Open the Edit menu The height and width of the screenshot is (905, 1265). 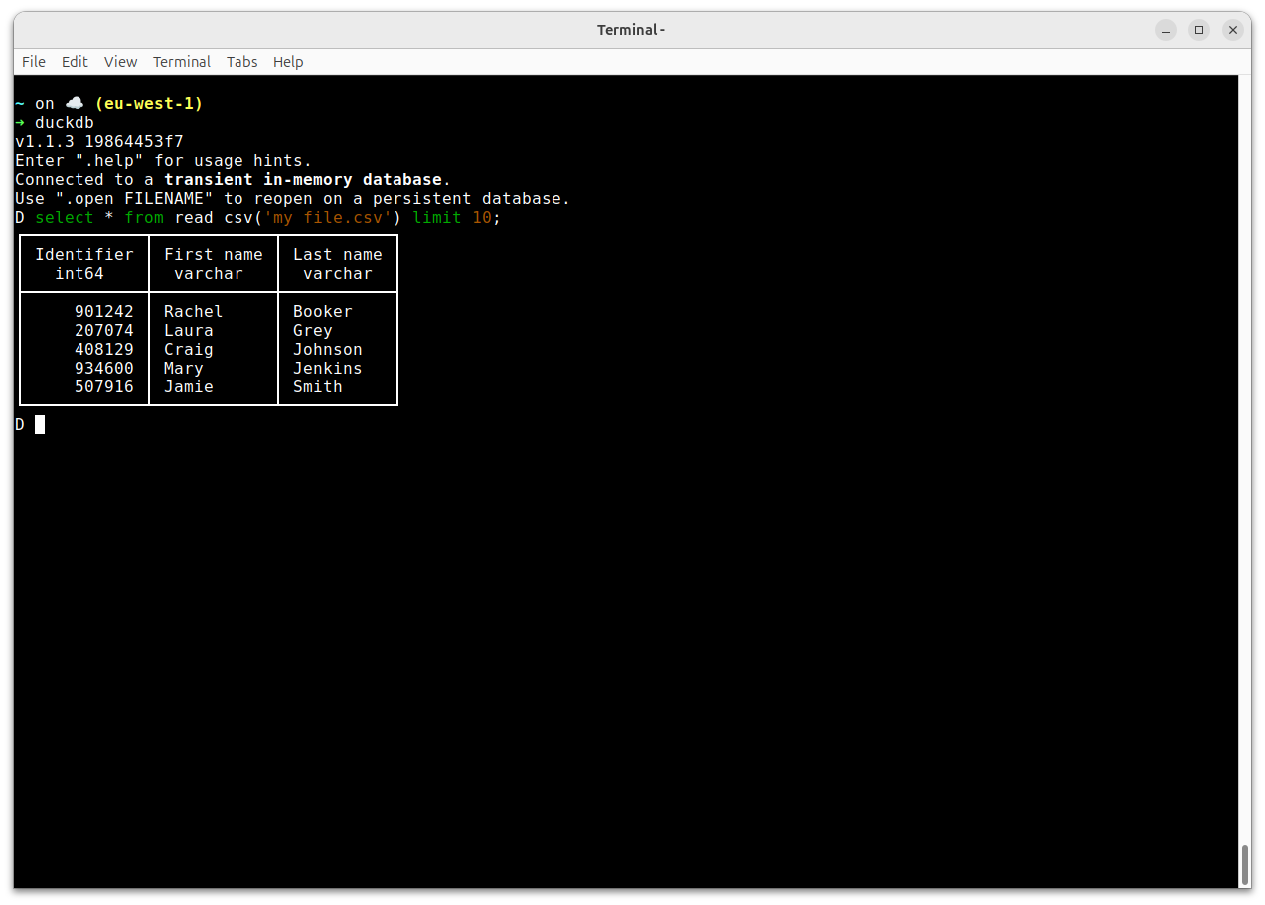[x=75, y=62]
